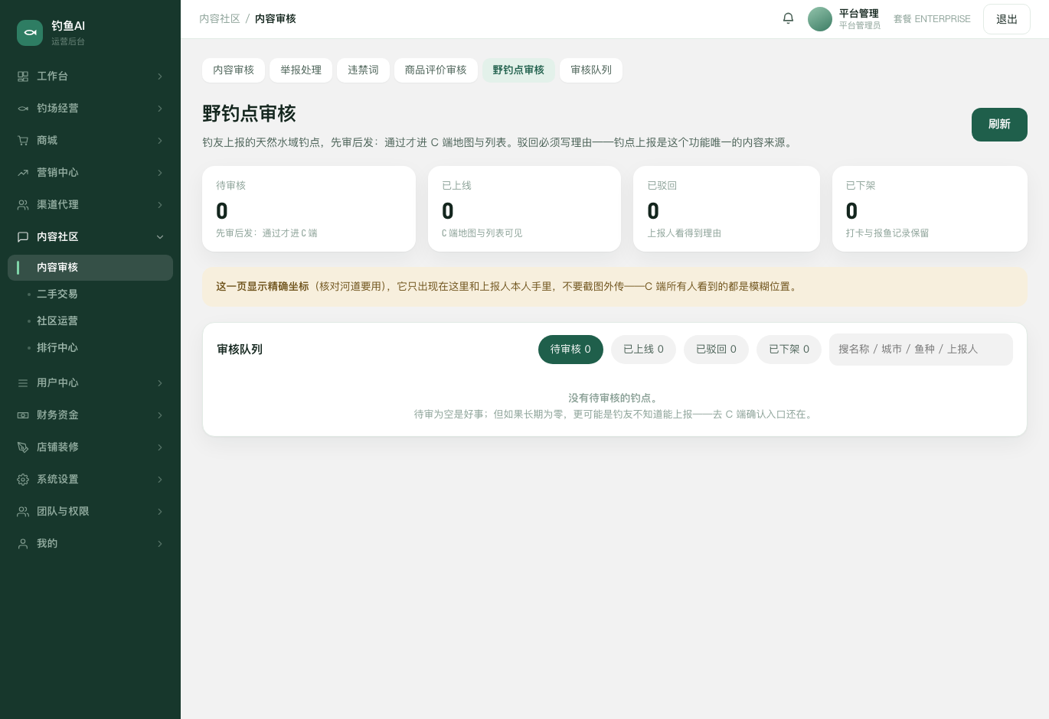Expand the 财务资金 sidebar chevron
Image resolution: width=1049 pixels, height=719 pixels.
(160, 415)
